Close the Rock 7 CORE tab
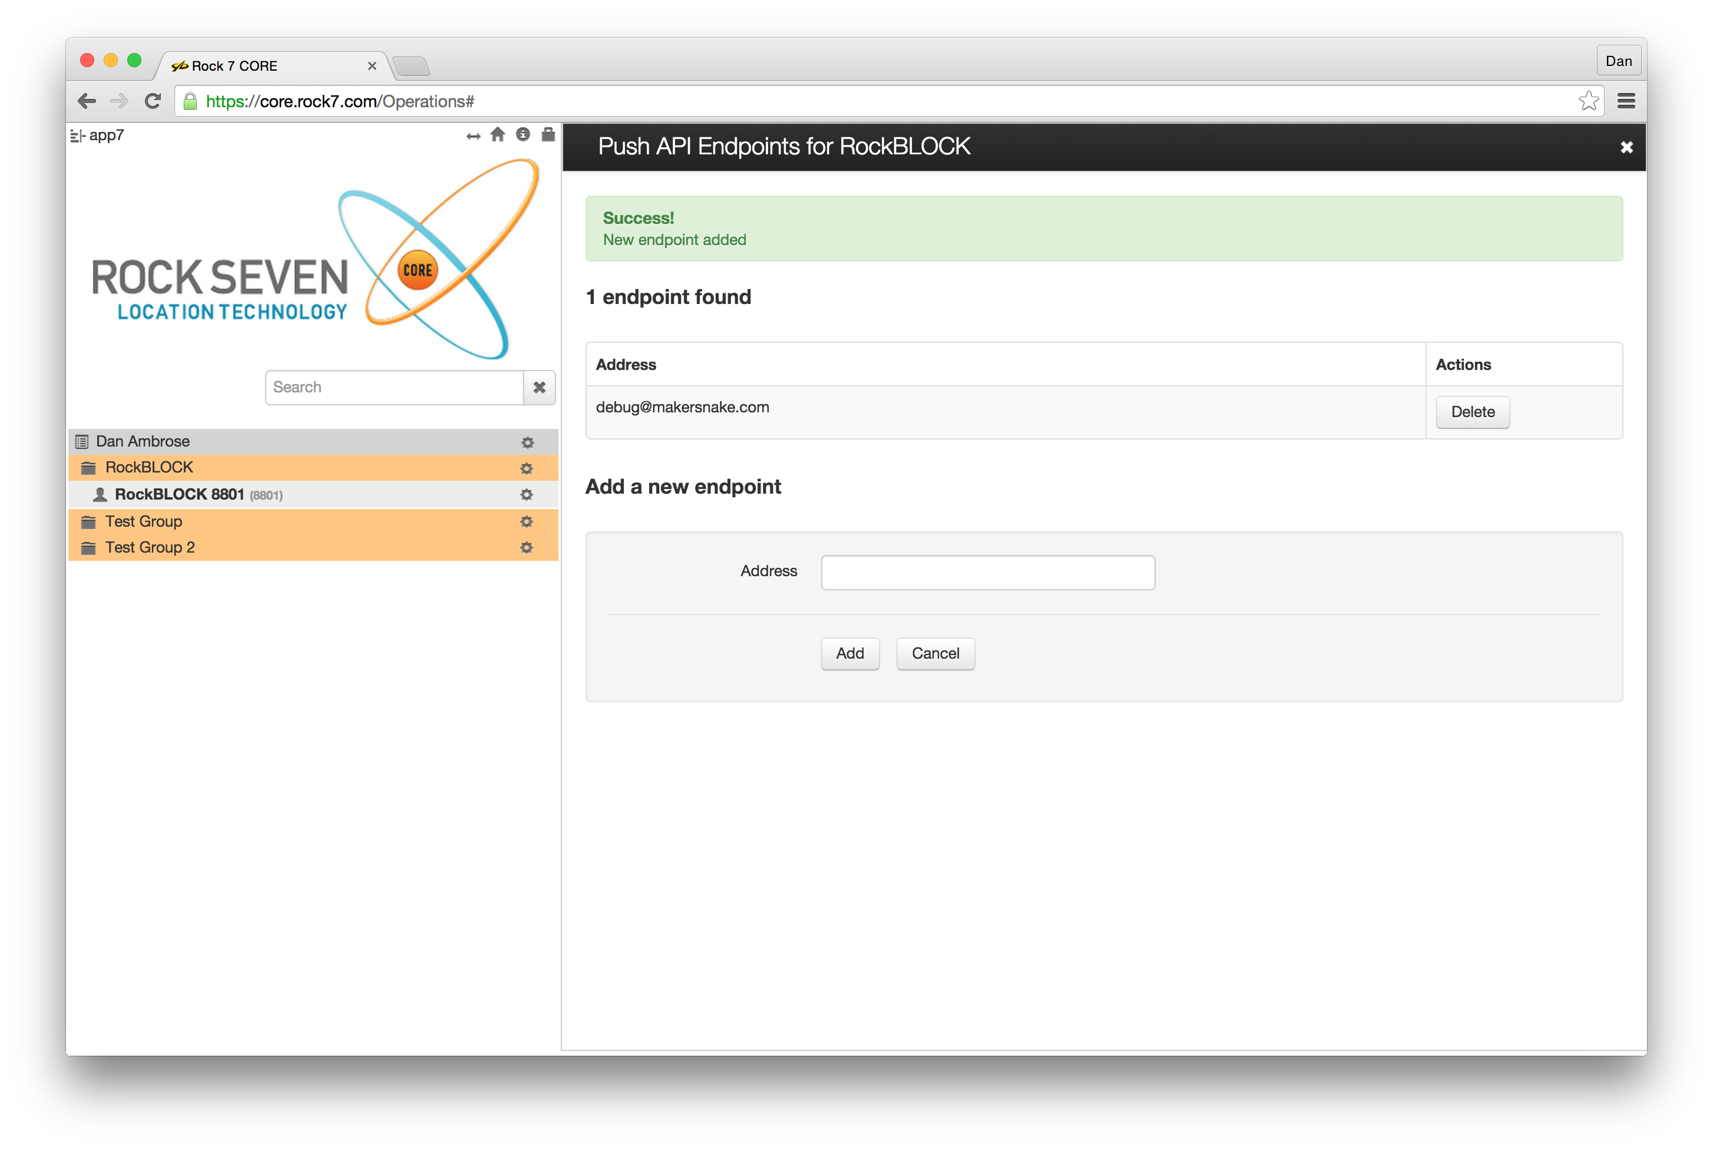This screenshot has width=1713, height=1150. pyautogui.click(x=372, y=66)
